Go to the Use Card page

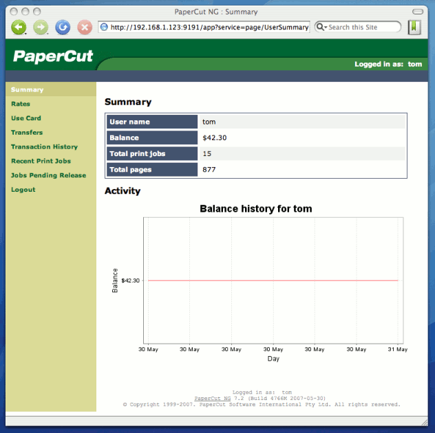(x=26, y=118)
